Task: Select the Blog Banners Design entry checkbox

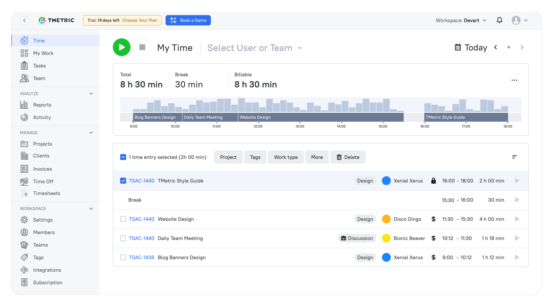Action: tap(123, 257)
